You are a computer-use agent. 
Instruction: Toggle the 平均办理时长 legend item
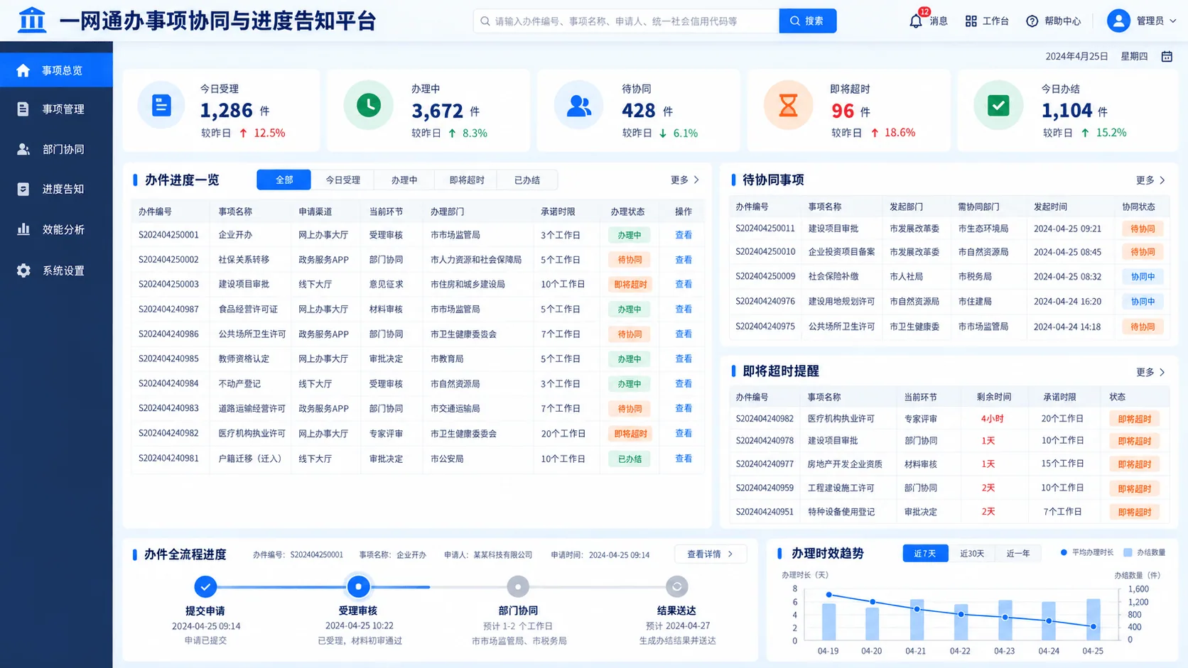pos(1087,552)
